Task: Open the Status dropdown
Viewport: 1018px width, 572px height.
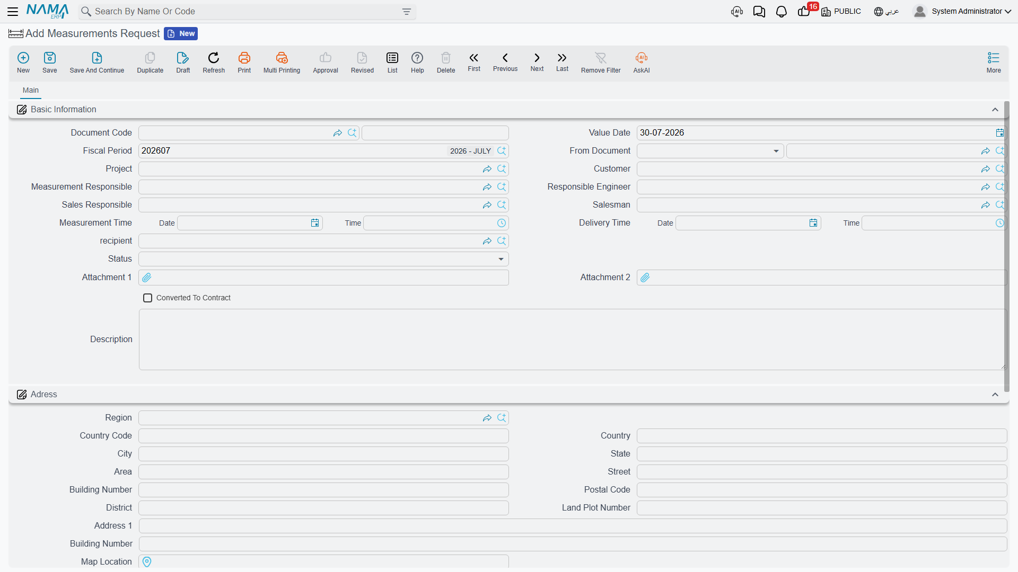Action: coord(501,259)
